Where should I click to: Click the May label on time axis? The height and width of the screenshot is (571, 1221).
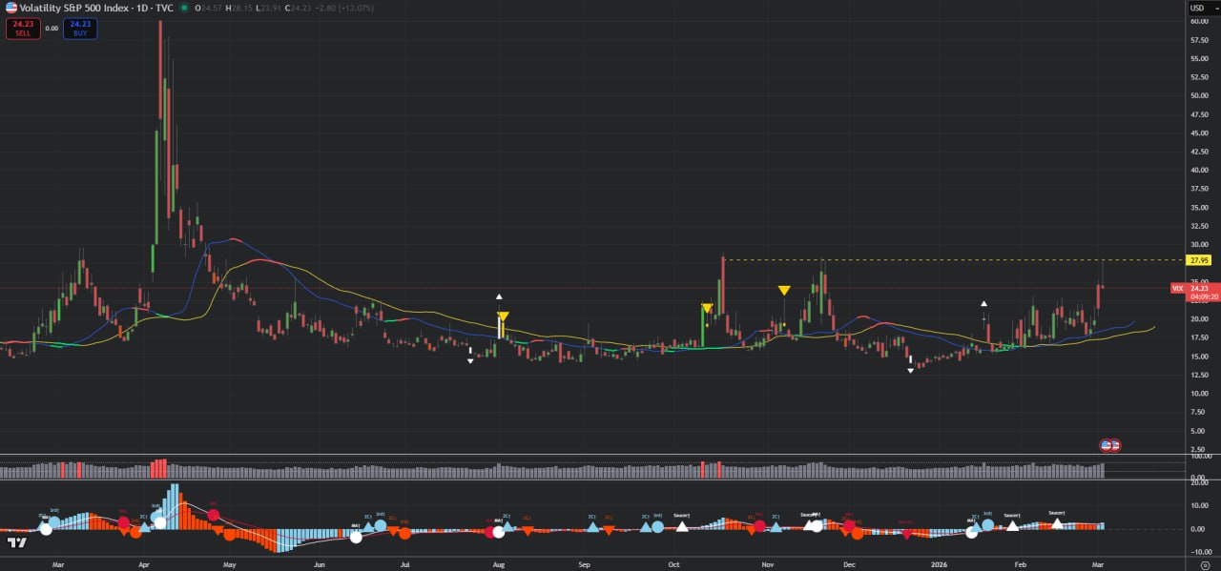pyautogui.click(x=229, y=565)
